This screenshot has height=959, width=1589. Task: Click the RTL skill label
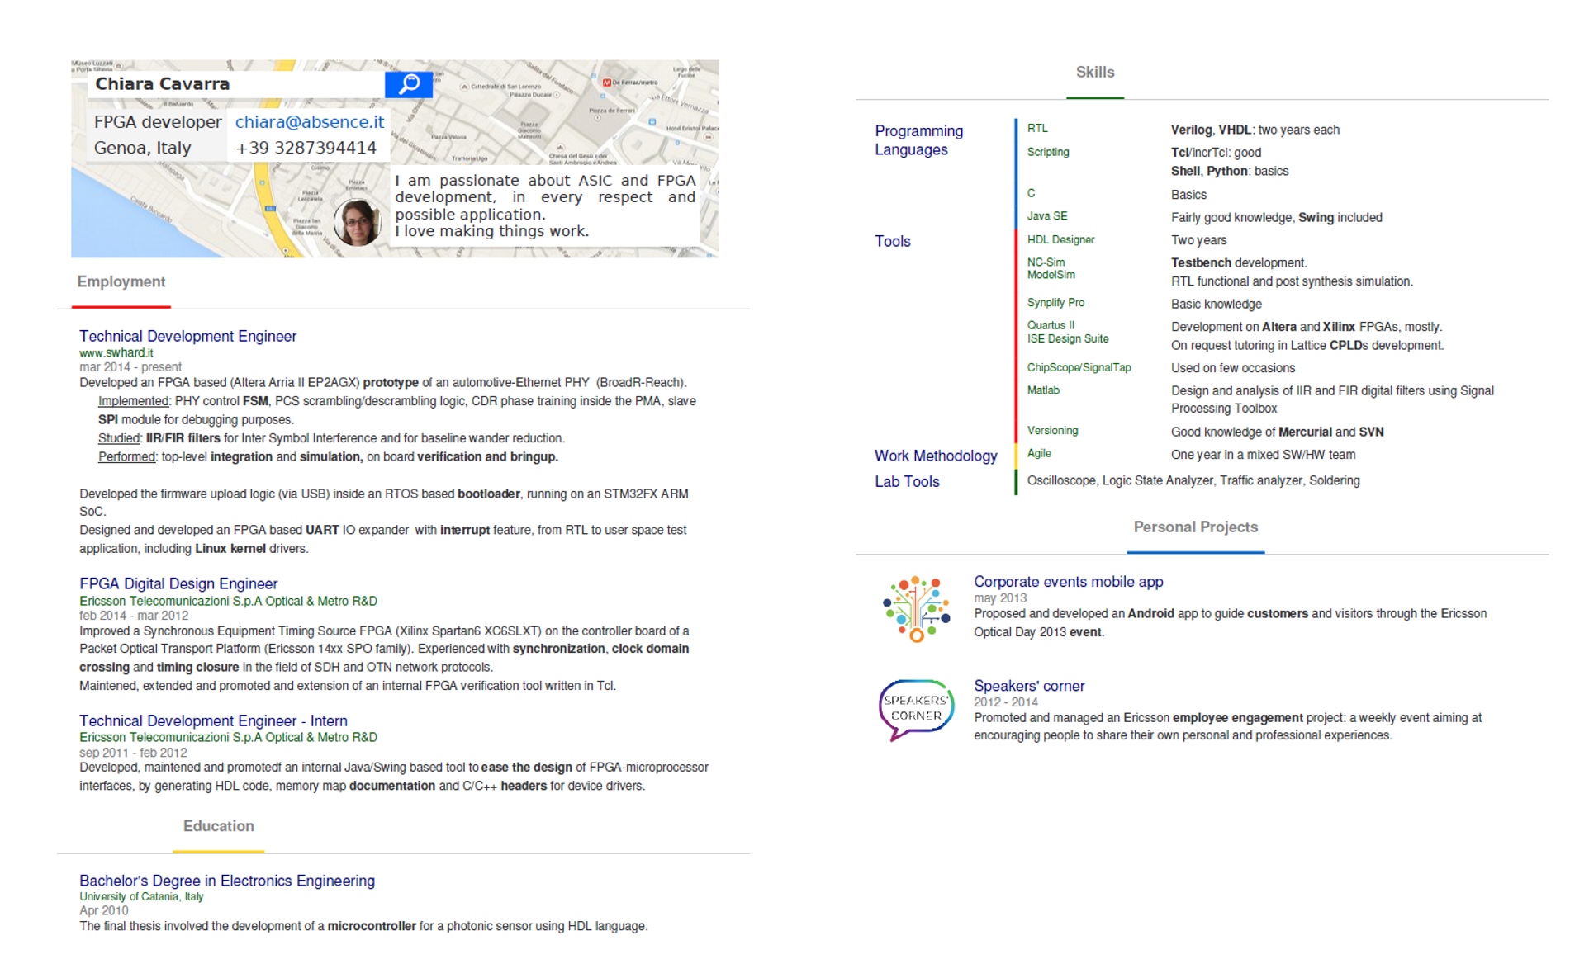pos(1037,128)
